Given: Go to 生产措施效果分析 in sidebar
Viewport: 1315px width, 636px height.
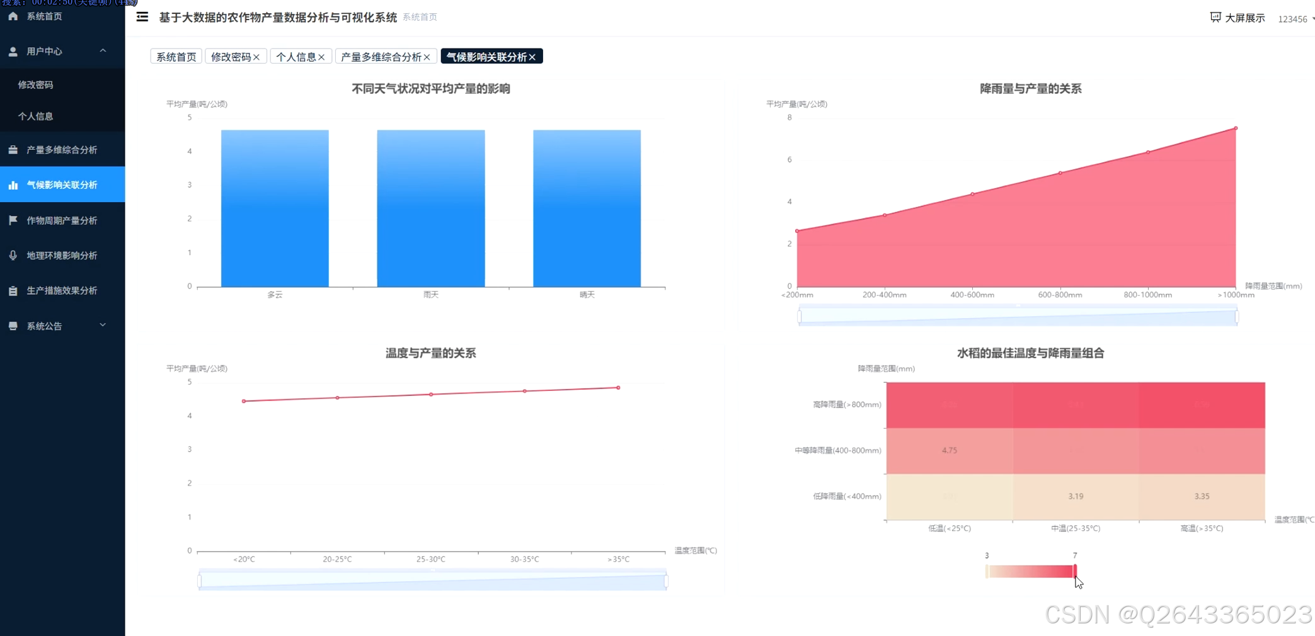Looking at the screenshot, I should pos(62,291).
